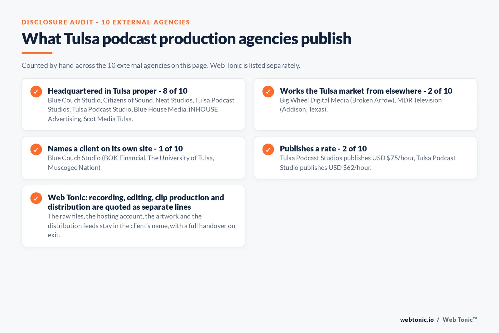Click the 'Counted by hand across the 10 external agencies' subtitle

[x=161, y=66]
